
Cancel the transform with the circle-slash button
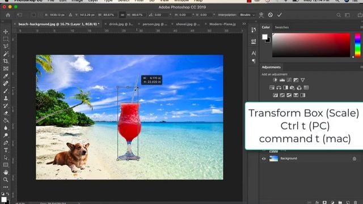270,15
